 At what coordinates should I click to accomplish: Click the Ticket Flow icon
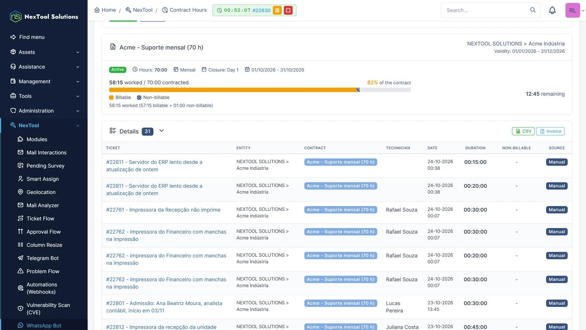click(21, 218)
